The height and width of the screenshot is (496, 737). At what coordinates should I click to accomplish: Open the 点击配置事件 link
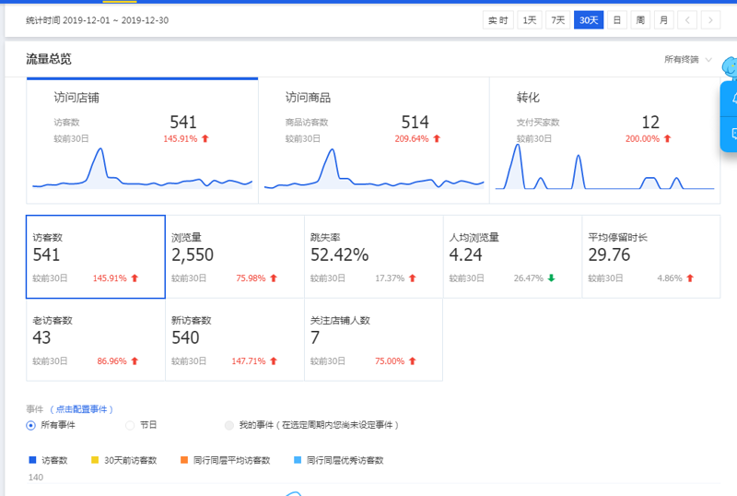click(81, 409)
